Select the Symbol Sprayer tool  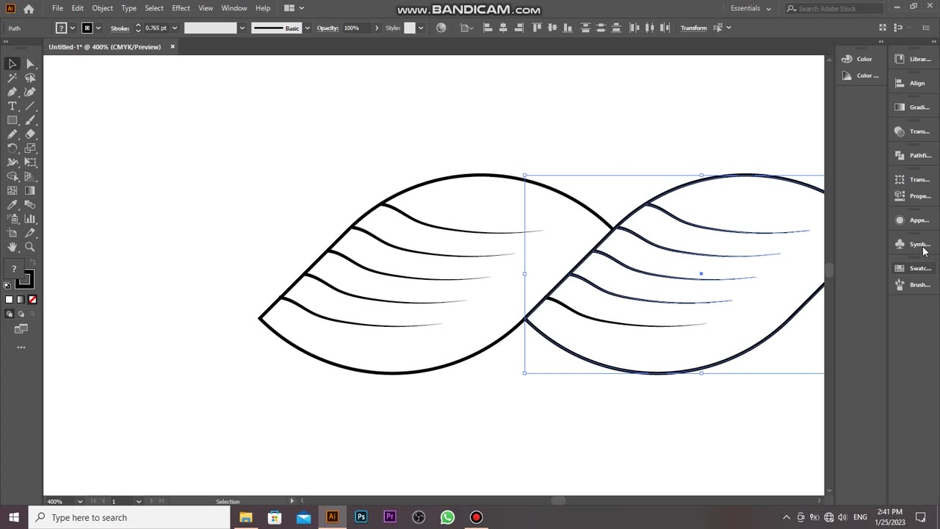pos(12,219)
